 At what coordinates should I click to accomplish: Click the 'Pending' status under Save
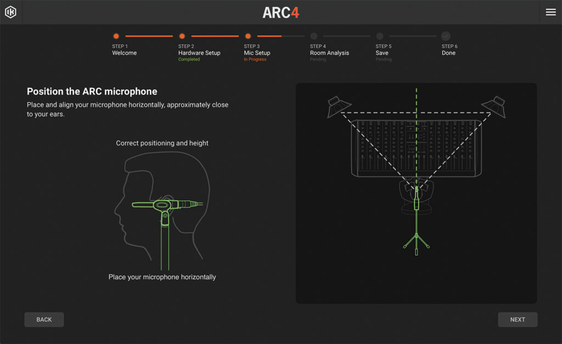point(384,59)
